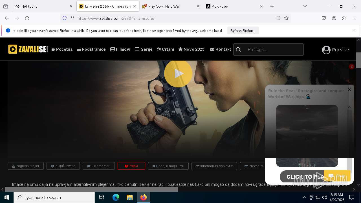This screenshot has height=203, width=361.
Task: Close the ACR Poker tab
Action: [x=261, y=6]
